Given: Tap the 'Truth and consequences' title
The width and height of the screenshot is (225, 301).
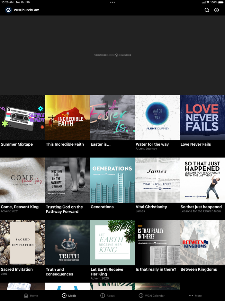Looking at the screenshot, I should pyautogui.click(x=59, y=272).
